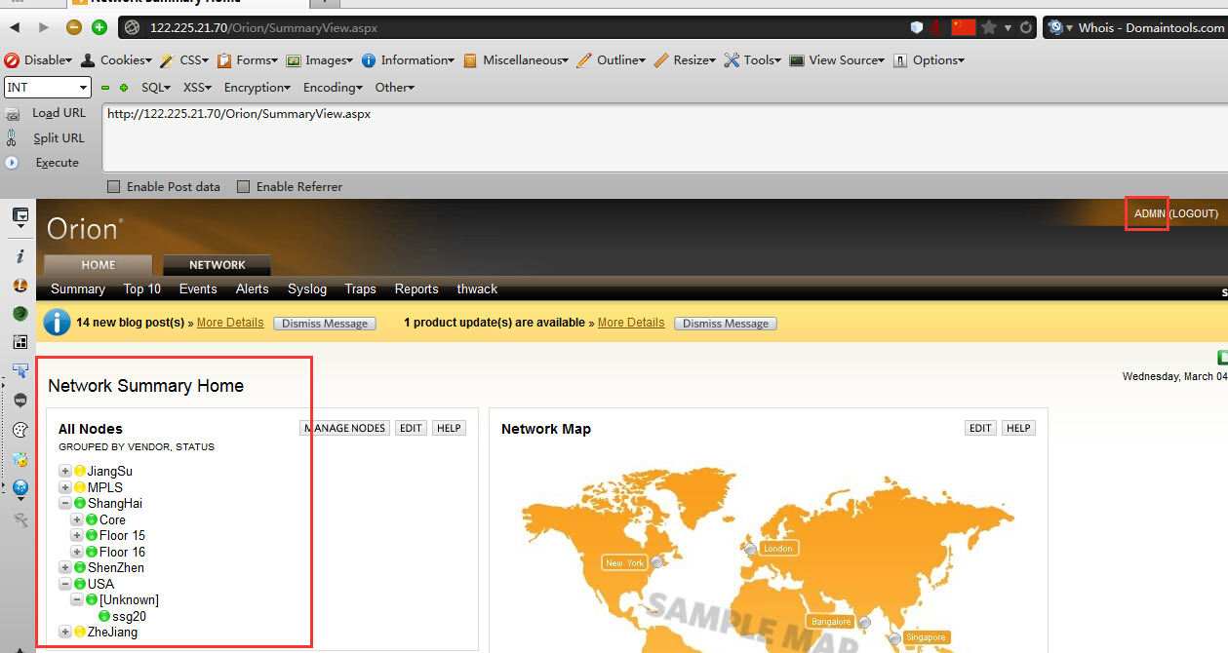Click the orange minus button beside address bar

(75, 27)
